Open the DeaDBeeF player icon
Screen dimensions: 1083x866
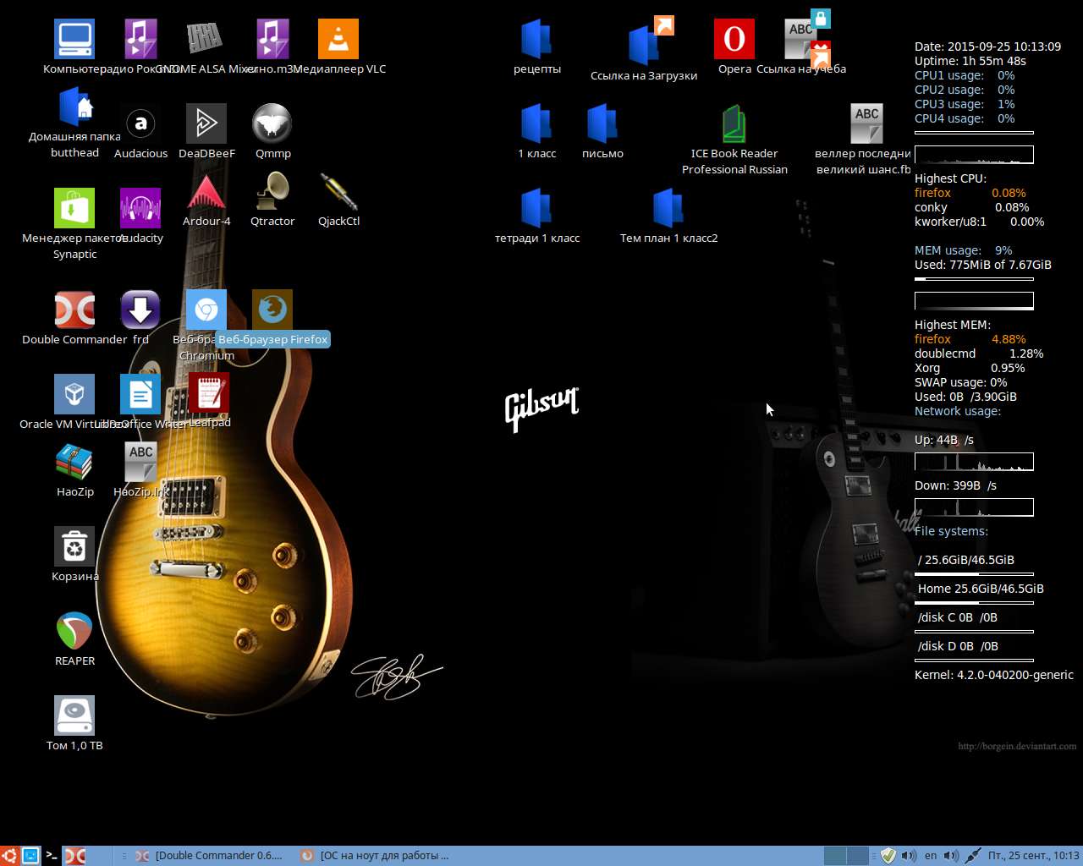point(206,124)
